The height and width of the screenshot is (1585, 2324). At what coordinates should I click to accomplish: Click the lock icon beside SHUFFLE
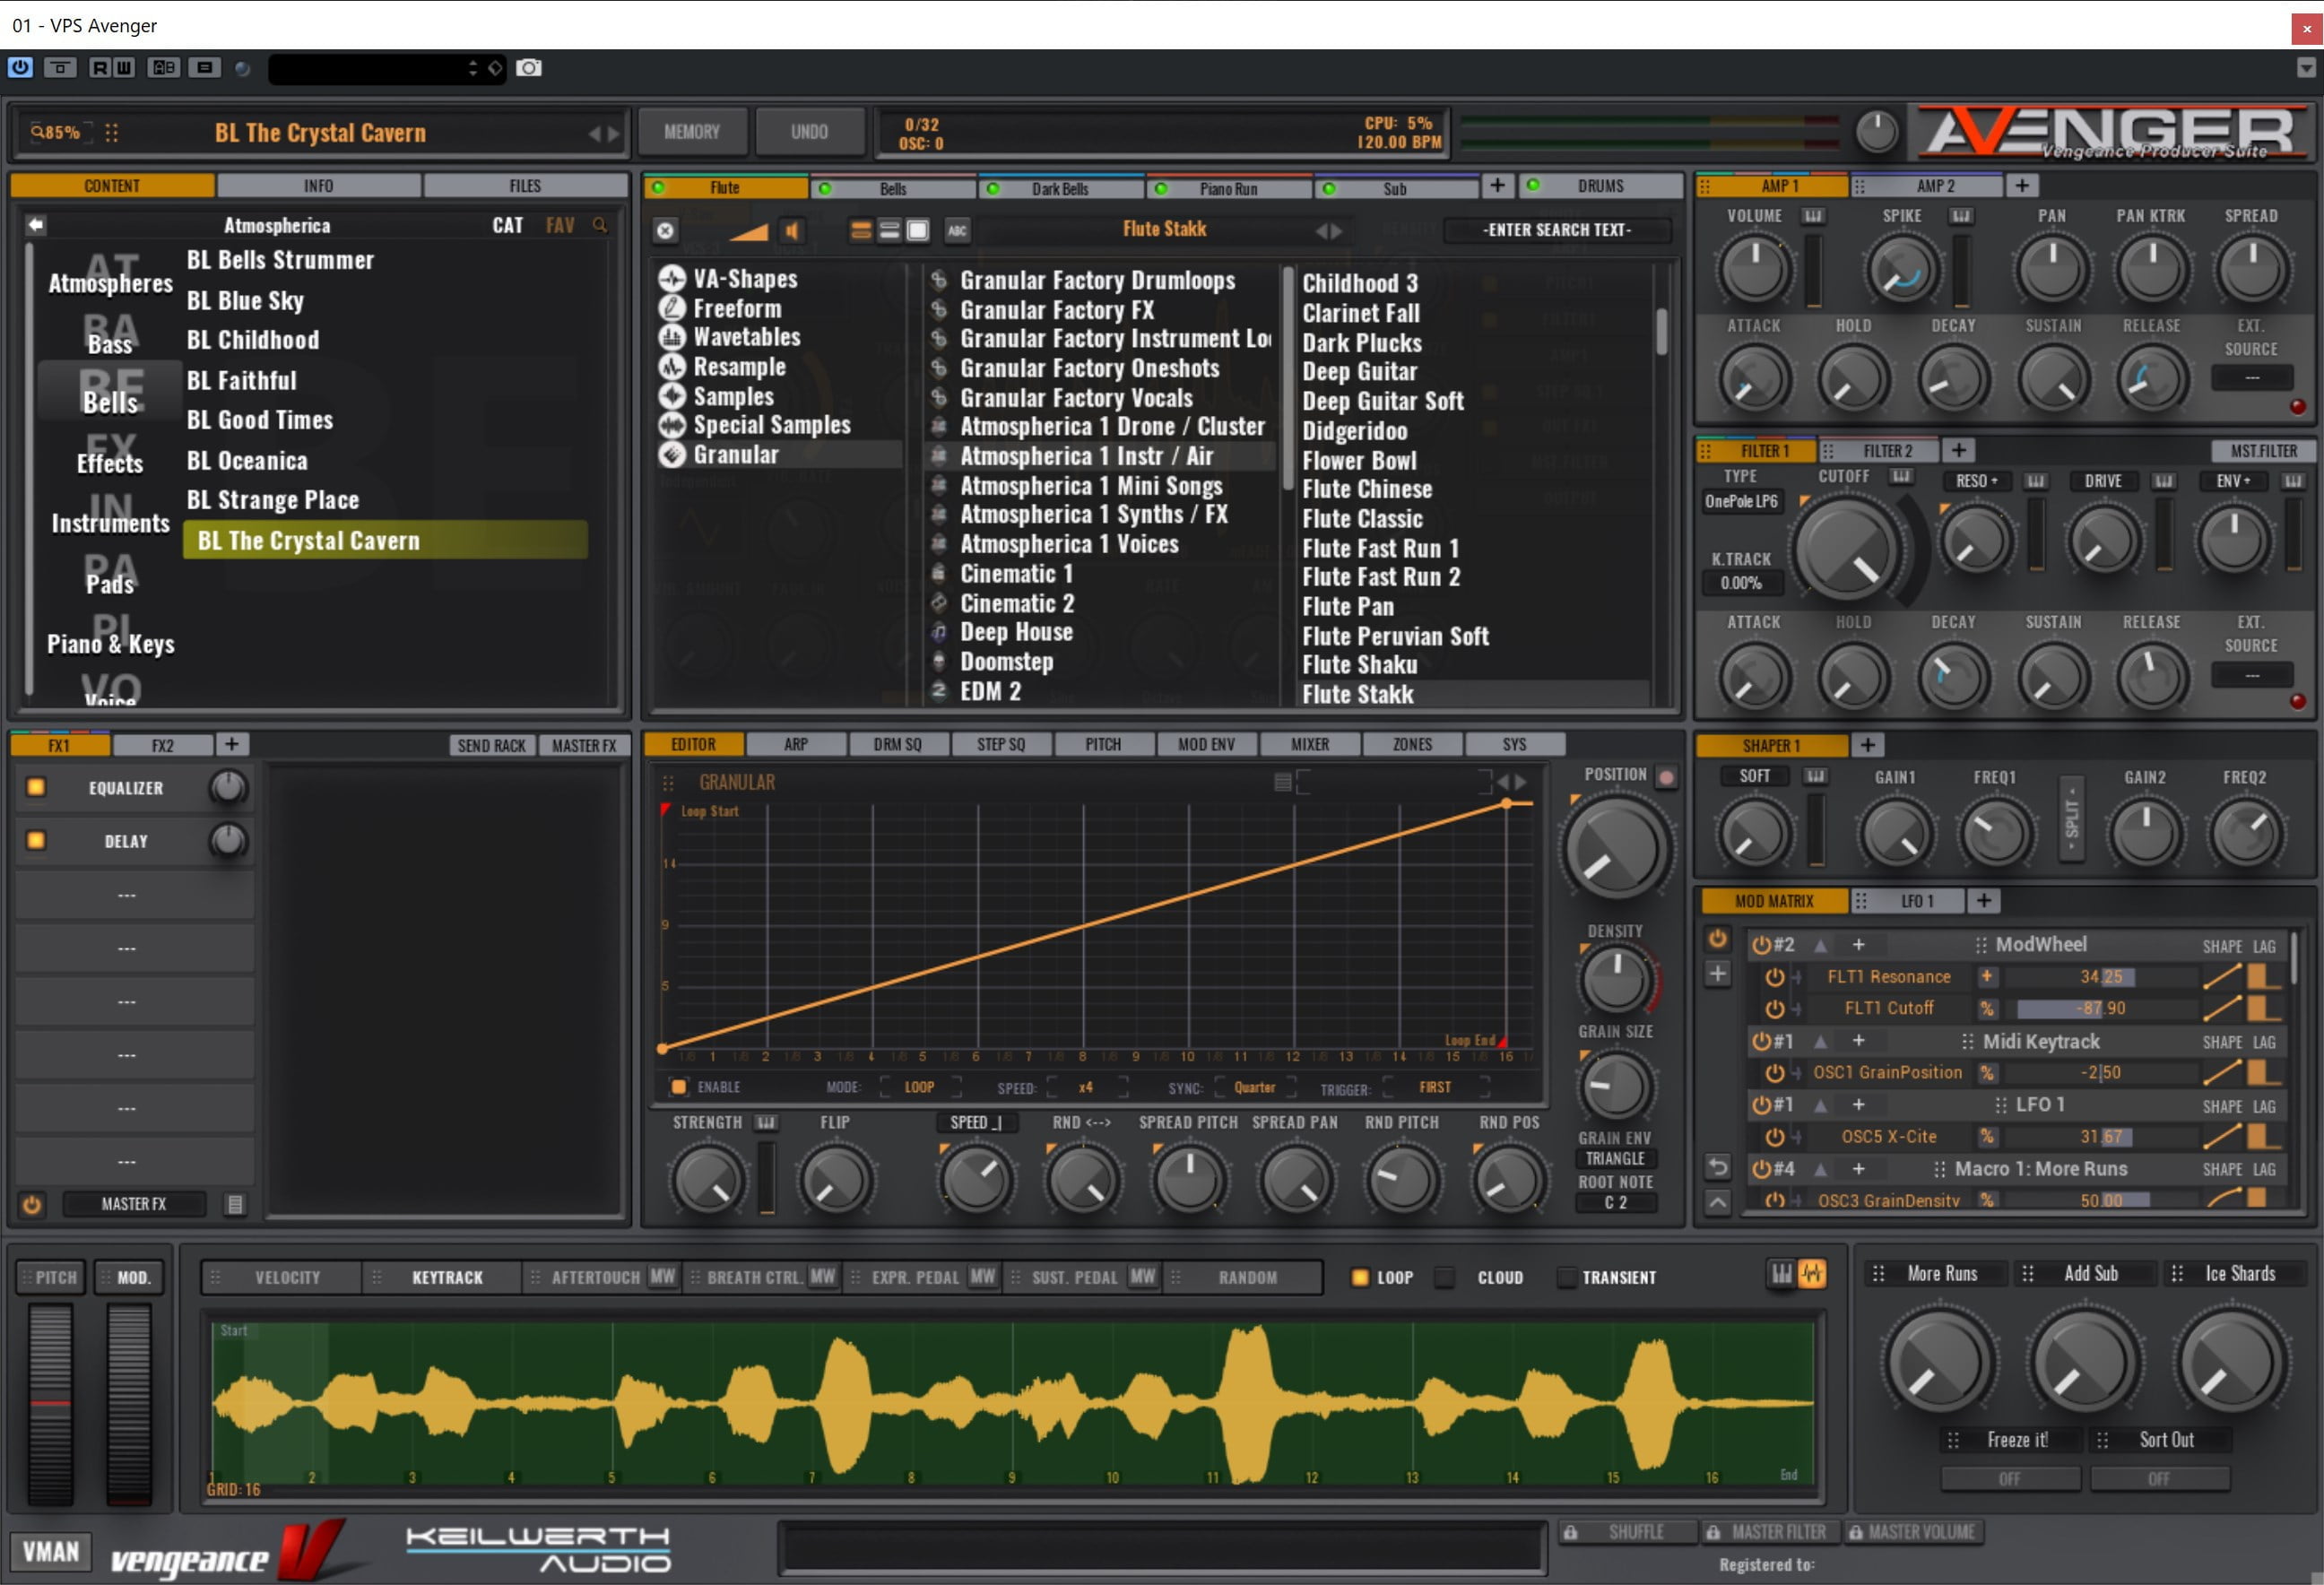pyautogui.click(x=1571, y=1532)
